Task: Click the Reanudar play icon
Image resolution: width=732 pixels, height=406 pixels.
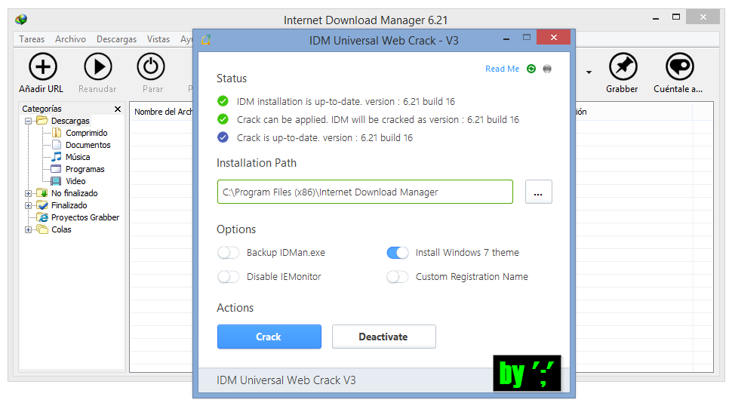Action: coord(98,66)
